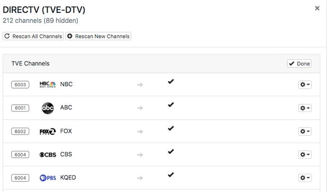
Task: Click the arrow icon in KQED row
Action: [140, 178]
